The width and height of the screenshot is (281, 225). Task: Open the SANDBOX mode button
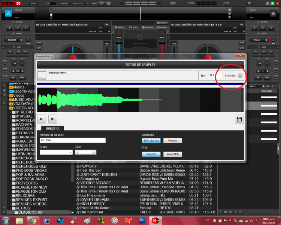[x=162, y=23]
